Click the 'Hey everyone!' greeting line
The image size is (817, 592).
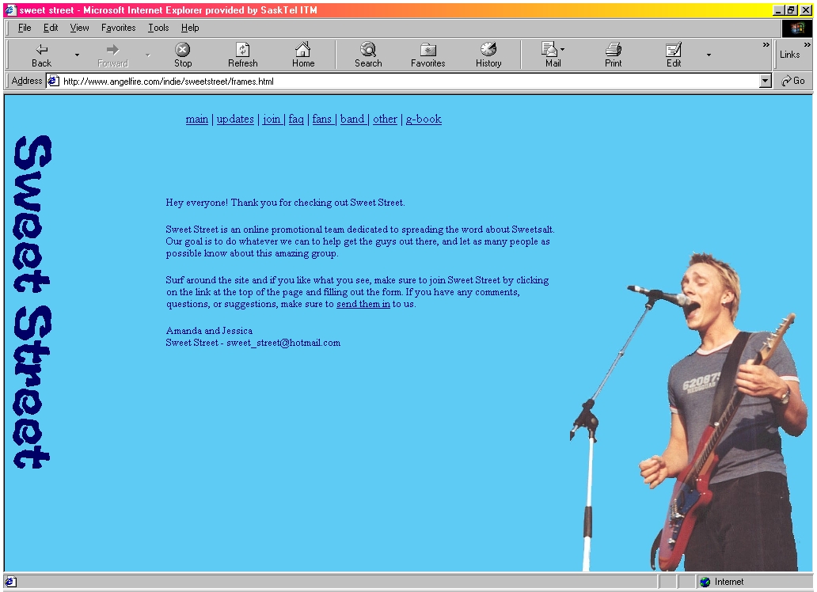285,203
